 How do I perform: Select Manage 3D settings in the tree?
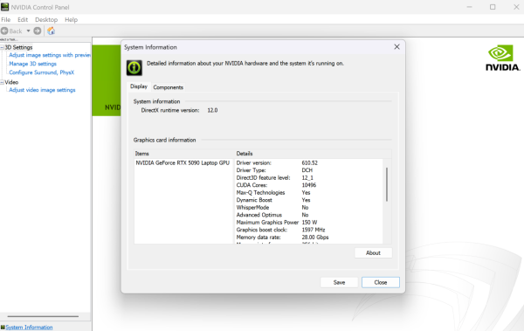pos(33,64)
